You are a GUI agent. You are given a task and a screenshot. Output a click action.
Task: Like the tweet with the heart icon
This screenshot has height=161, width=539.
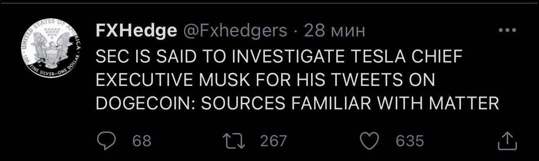pyautogui.click(x=370, y=141)
